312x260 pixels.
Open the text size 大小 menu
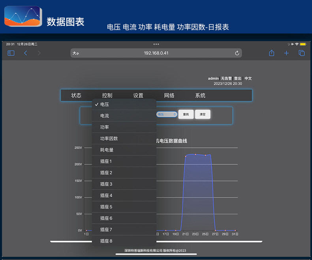[76, 53]
